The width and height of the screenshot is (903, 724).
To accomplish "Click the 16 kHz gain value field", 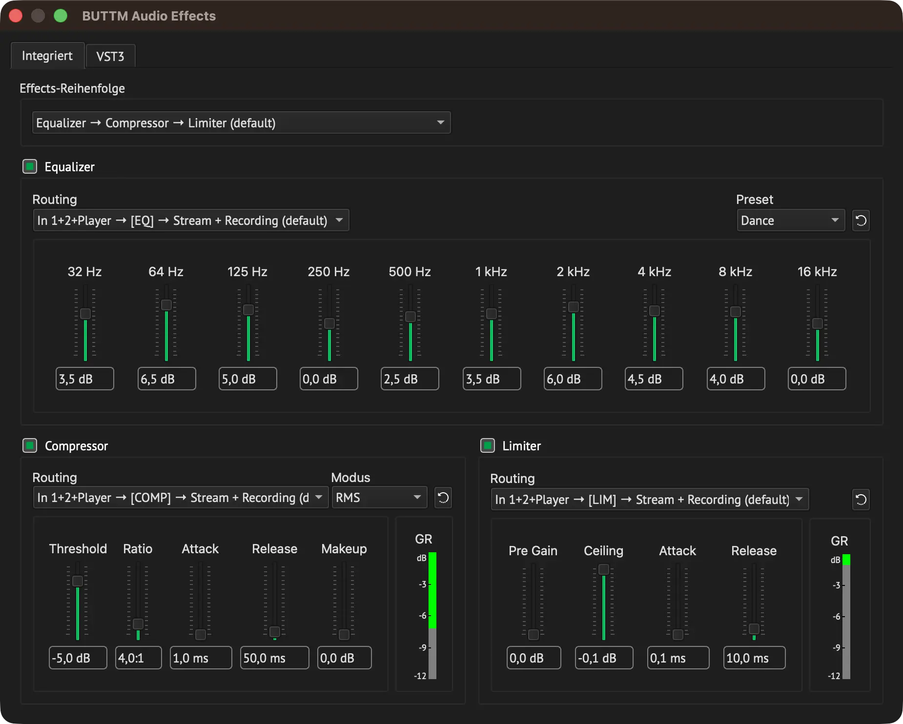I will tap(817, 379).
